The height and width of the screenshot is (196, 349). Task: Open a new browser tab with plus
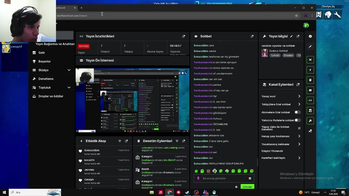(x=81, y=8)
